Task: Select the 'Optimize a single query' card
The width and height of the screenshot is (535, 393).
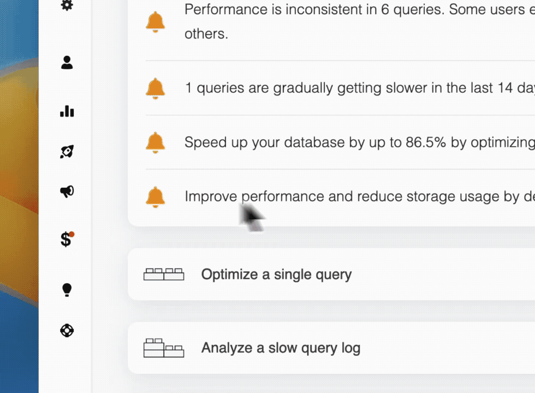Action: pyautogui.click(x=331, y=274)
